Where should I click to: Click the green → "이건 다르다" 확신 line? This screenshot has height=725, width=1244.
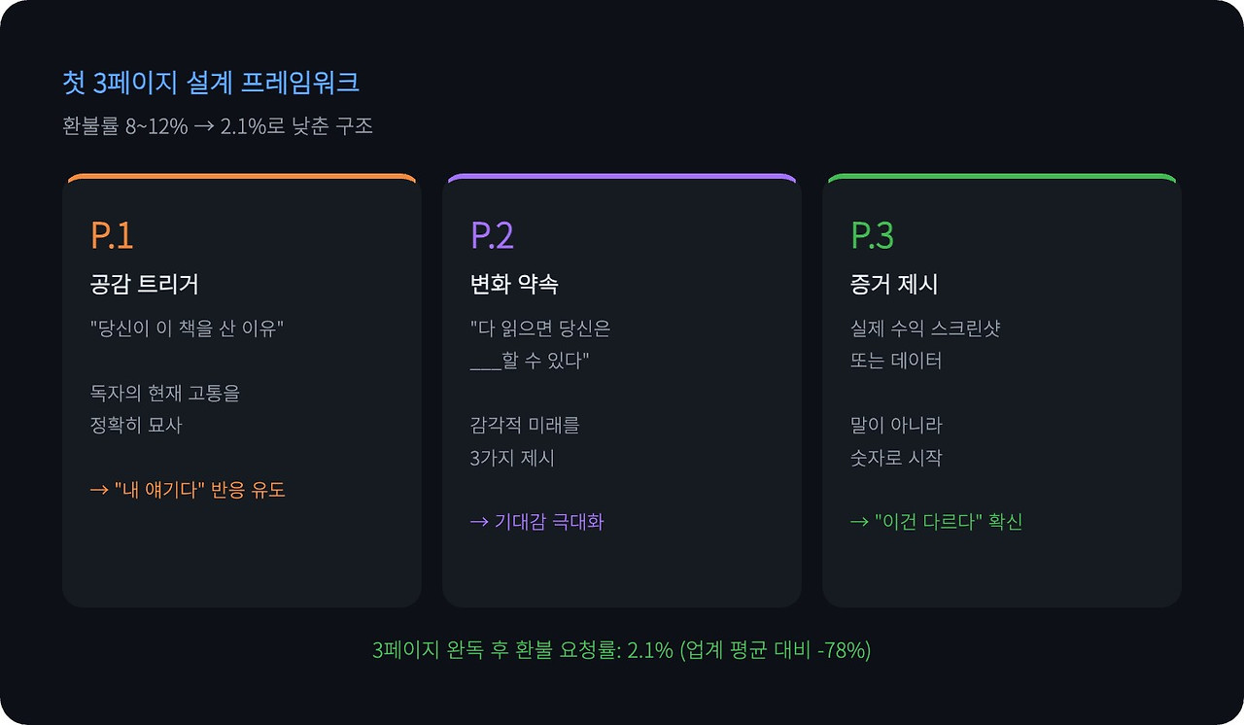tap(936, 522)
